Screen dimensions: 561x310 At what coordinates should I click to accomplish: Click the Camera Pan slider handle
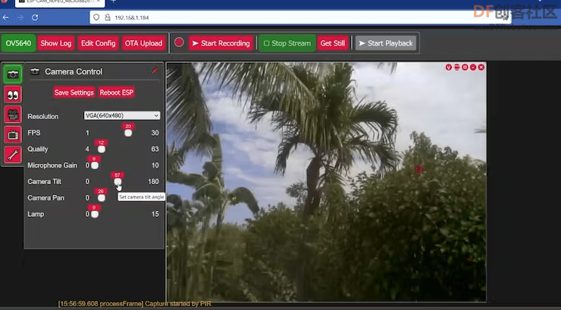(102, 198)
